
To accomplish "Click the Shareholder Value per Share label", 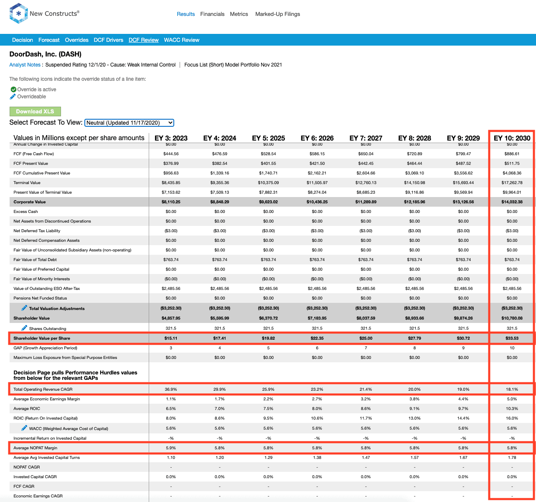I will point(42,338).
